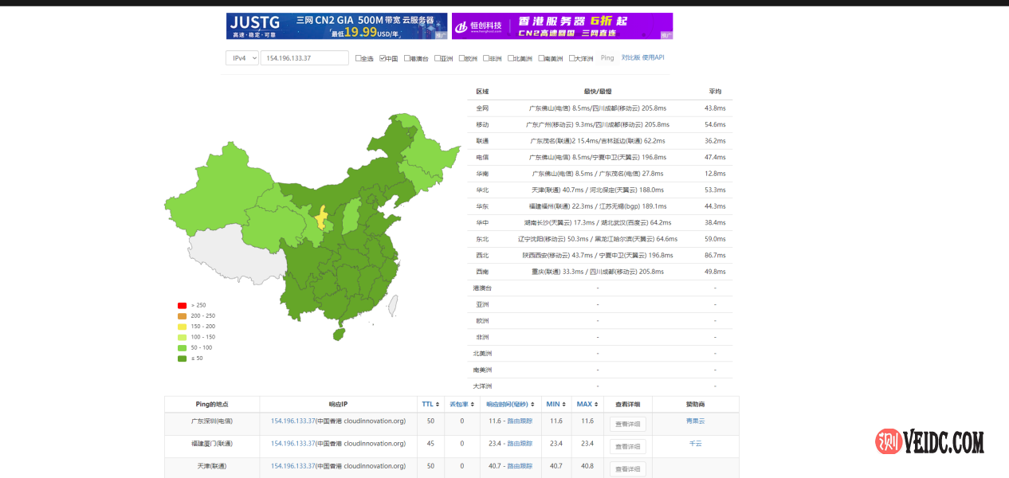Sort results by MAX column

pos(587,404)
